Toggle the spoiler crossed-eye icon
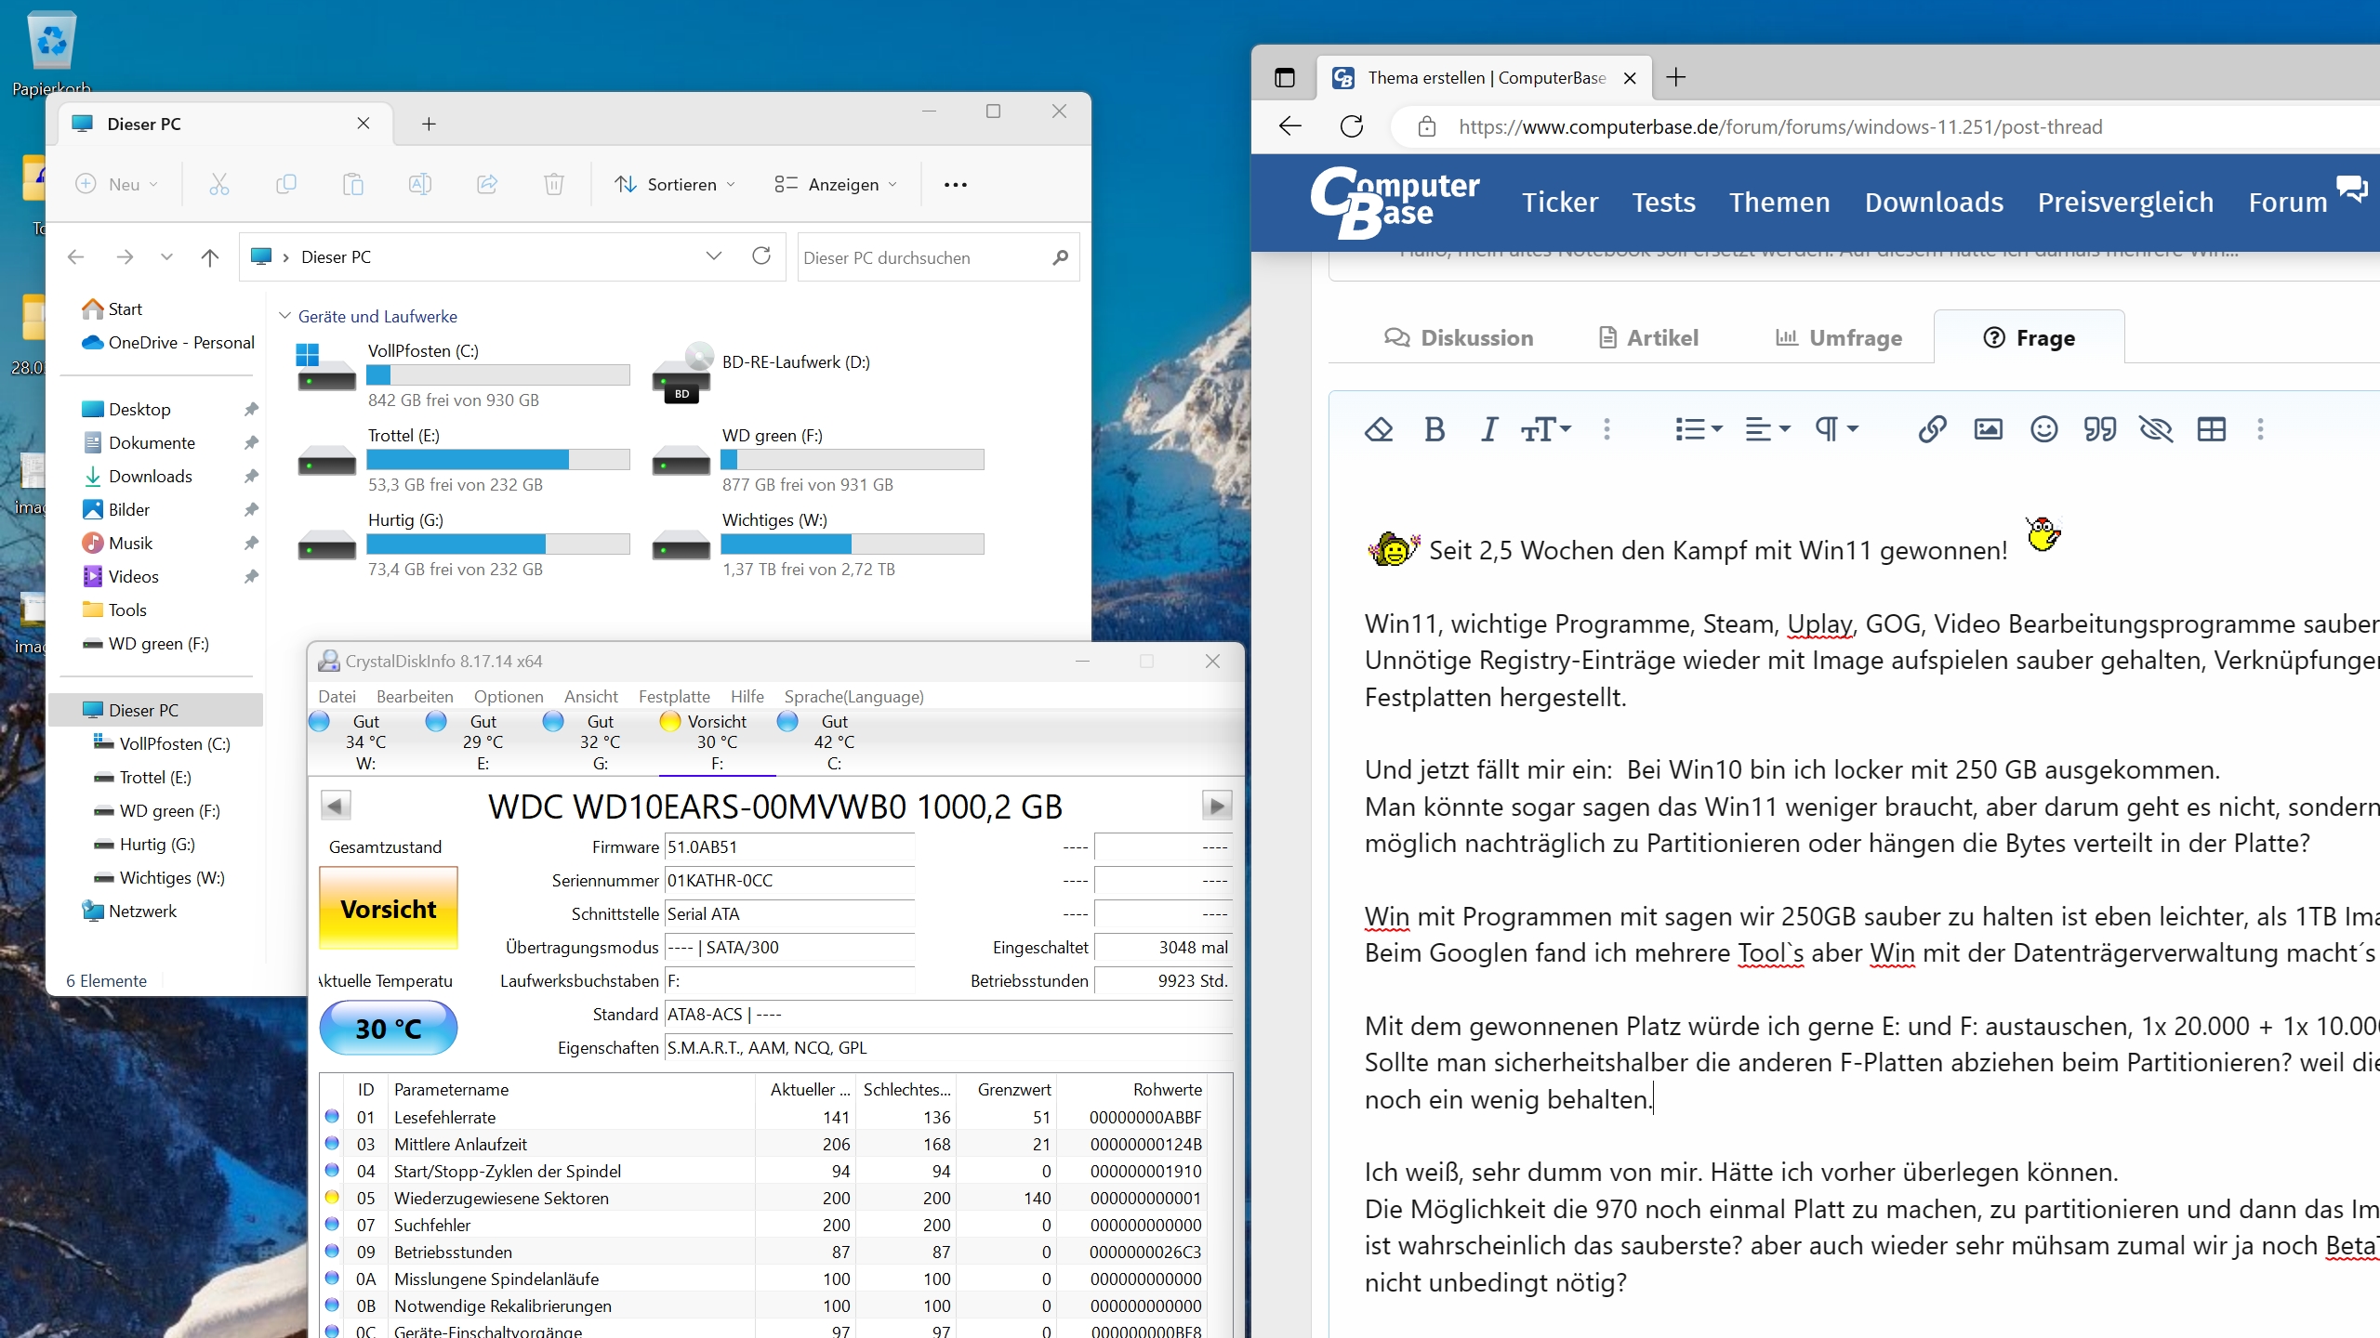Screen dimensions: 2380x1338 (2155, 429)
